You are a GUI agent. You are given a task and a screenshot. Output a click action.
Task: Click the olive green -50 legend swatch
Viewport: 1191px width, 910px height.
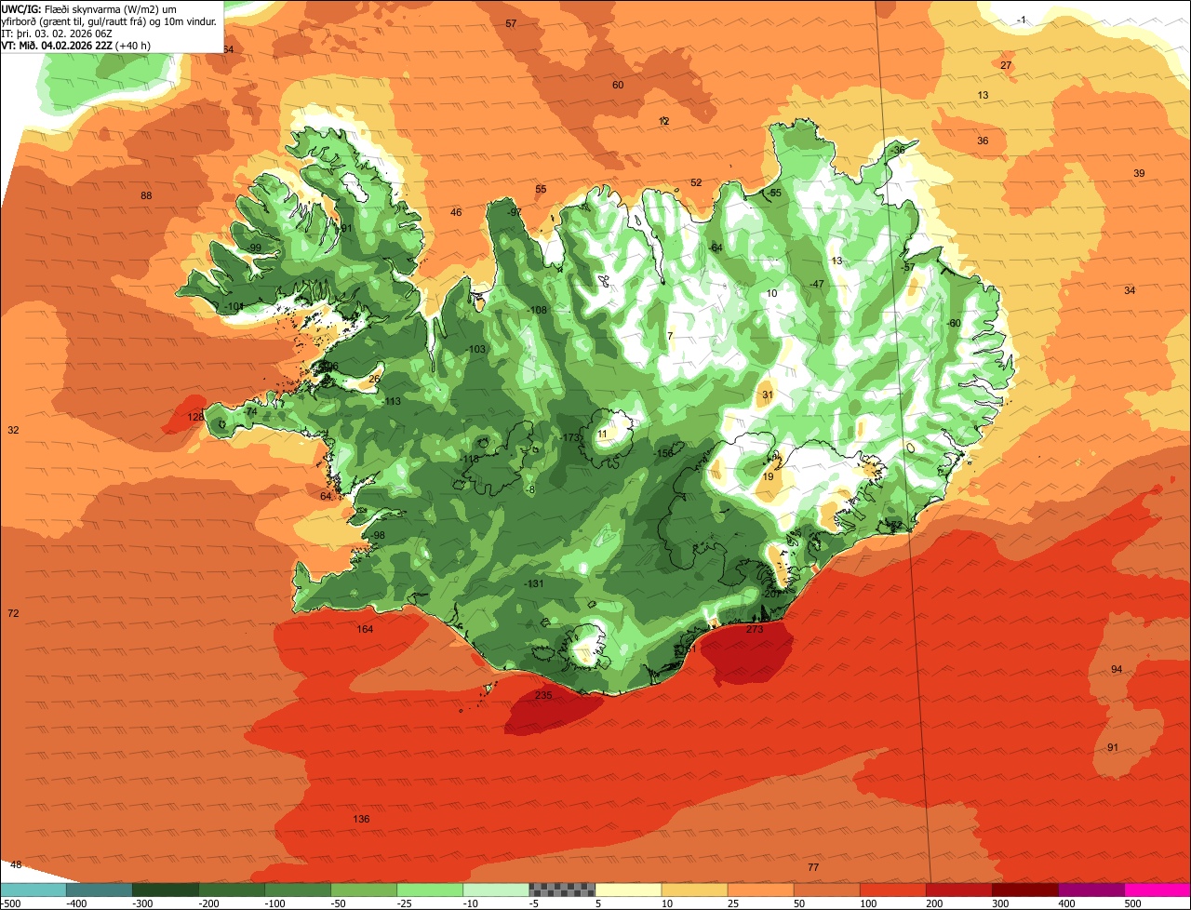coord(364,890)
